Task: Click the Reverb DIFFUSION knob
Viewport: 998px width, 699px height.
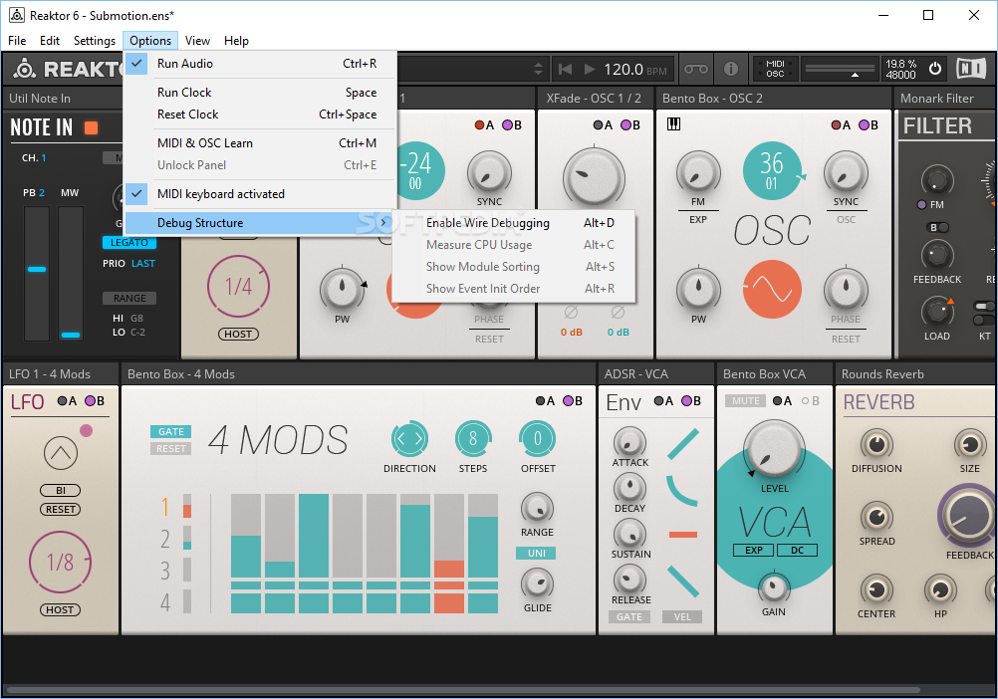Action: coord(876,444)
